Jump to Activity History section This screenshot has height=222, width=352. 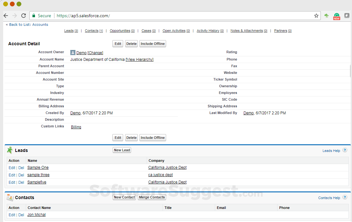tap(208, 31)
